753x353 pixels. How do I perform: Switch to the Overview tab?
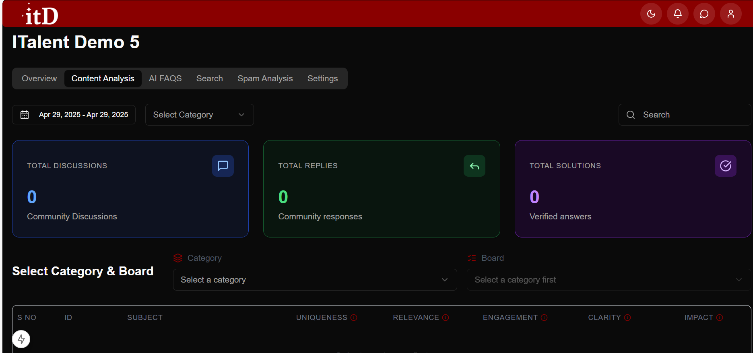coord(39,78)
